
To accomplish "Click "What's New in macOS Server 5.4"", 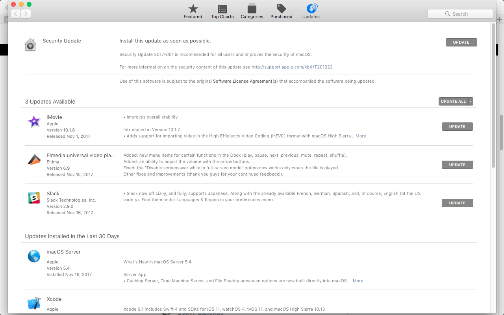I will coord(157,262).
